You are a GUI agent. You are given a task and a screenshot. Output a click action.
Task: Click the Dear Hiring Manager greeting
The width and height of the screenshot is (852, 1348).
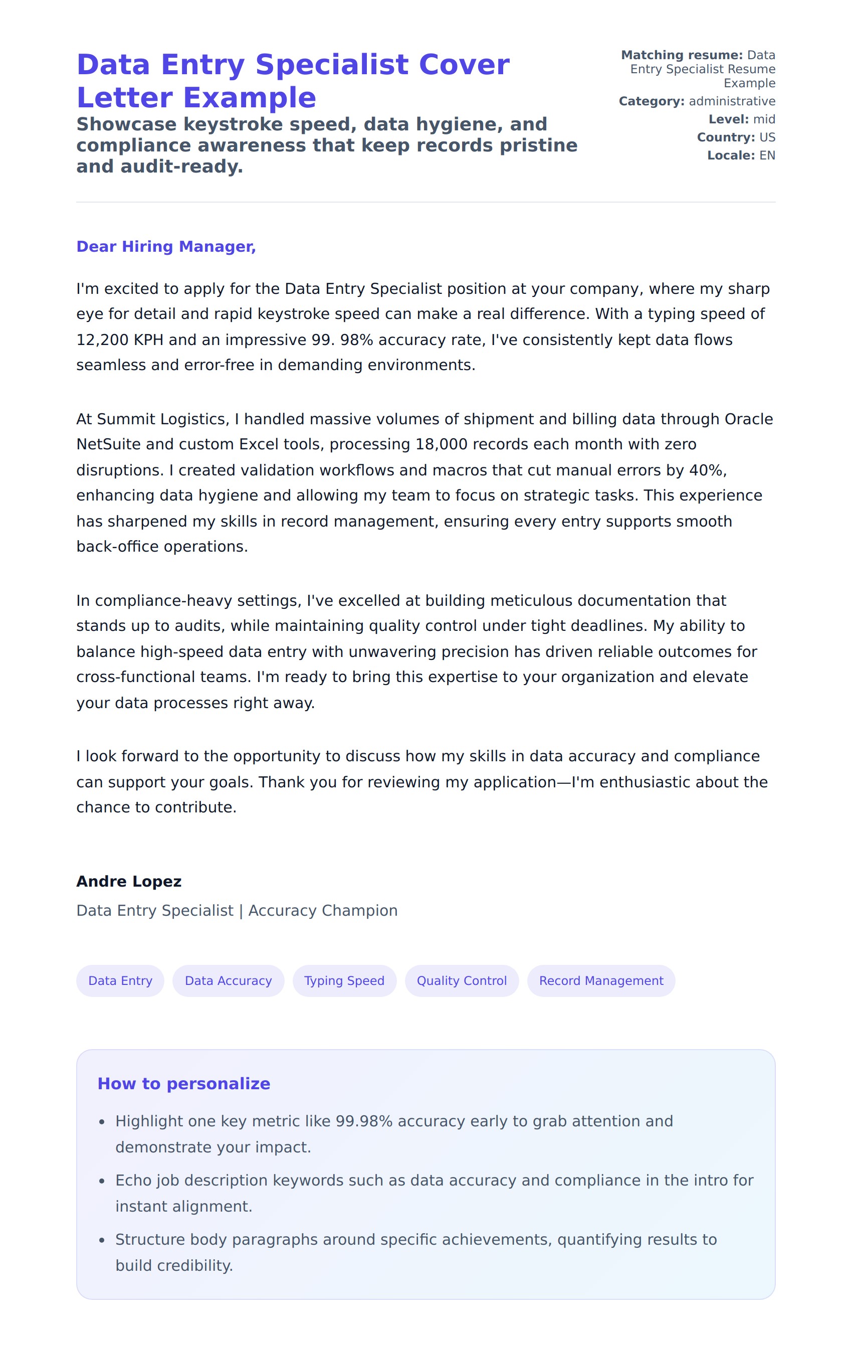click(166, 246)
